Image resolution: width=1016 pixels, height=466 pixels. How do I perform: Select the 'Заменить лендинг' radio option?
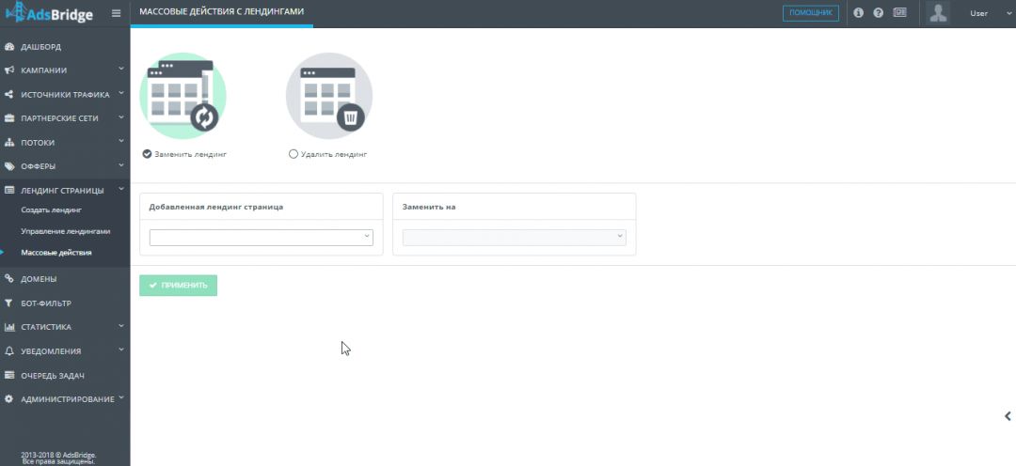[147, 153]
